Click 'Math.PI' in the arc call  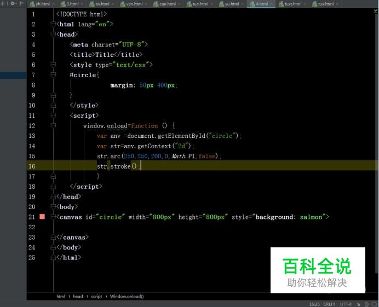tap(183, 156)
